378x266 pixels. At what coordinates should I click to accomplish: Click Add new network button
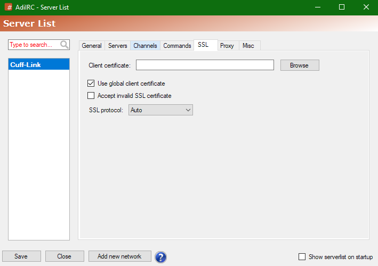pos(119,256)
